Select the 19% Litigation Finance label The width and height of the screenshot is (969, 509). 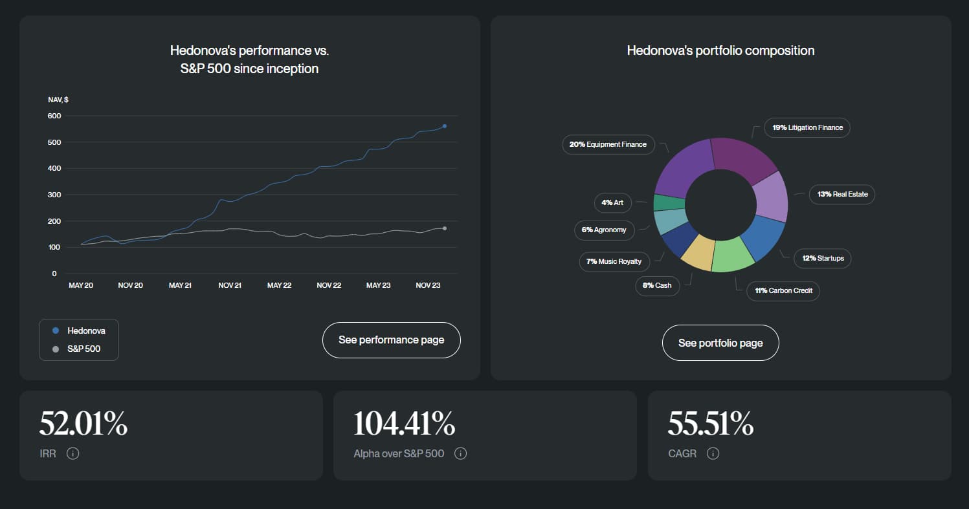(807, 127)
